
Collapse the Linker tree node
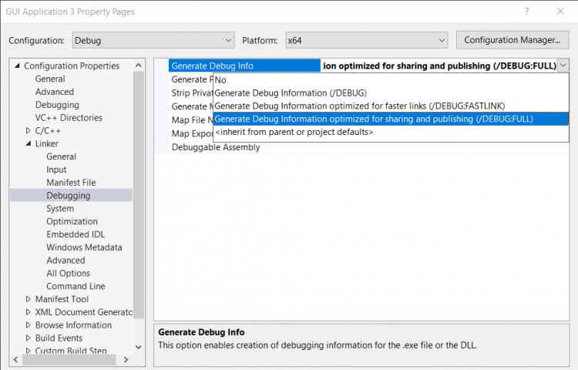pyautogui.click(x=29, y=144)
